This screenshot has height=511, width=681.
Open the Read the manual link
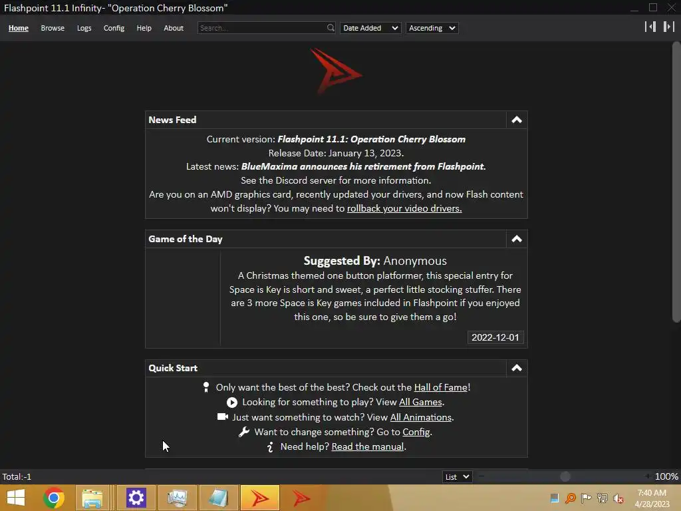point(367,446)
